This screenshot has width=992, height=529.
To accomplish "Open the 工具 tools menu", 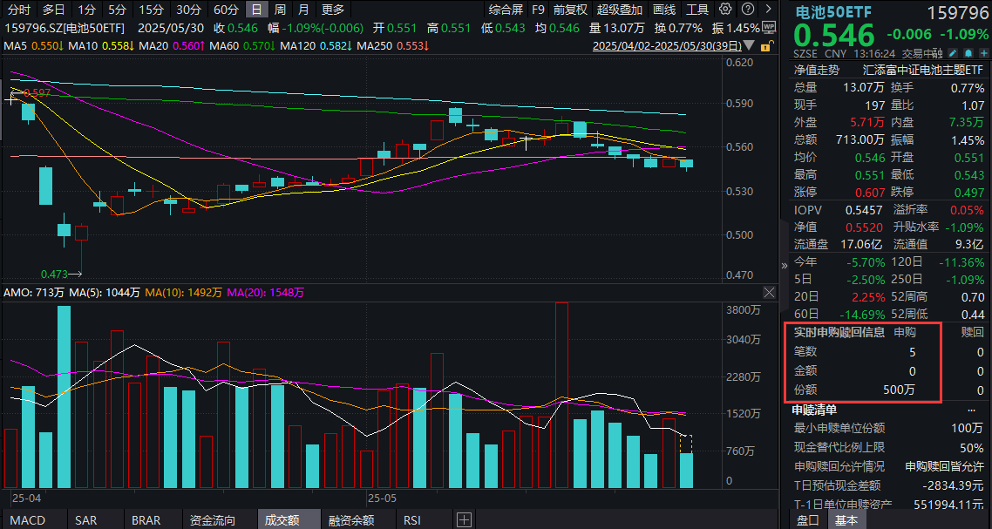I will tap(697, 10).
